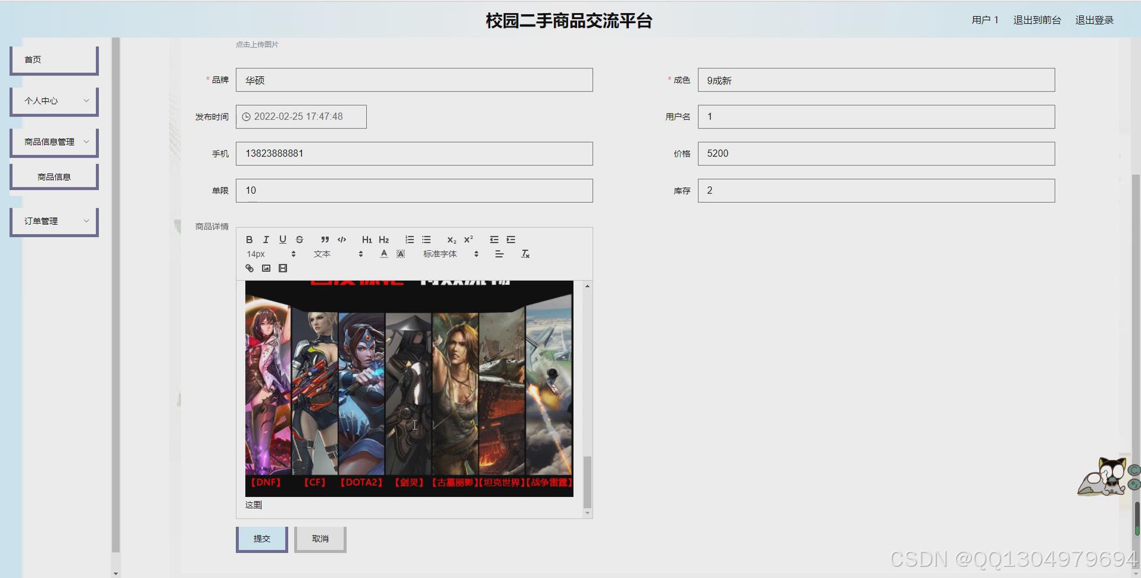Insert a hyperlink
Viewport: 1141px width, 578px height.
(x=249, y=268)
